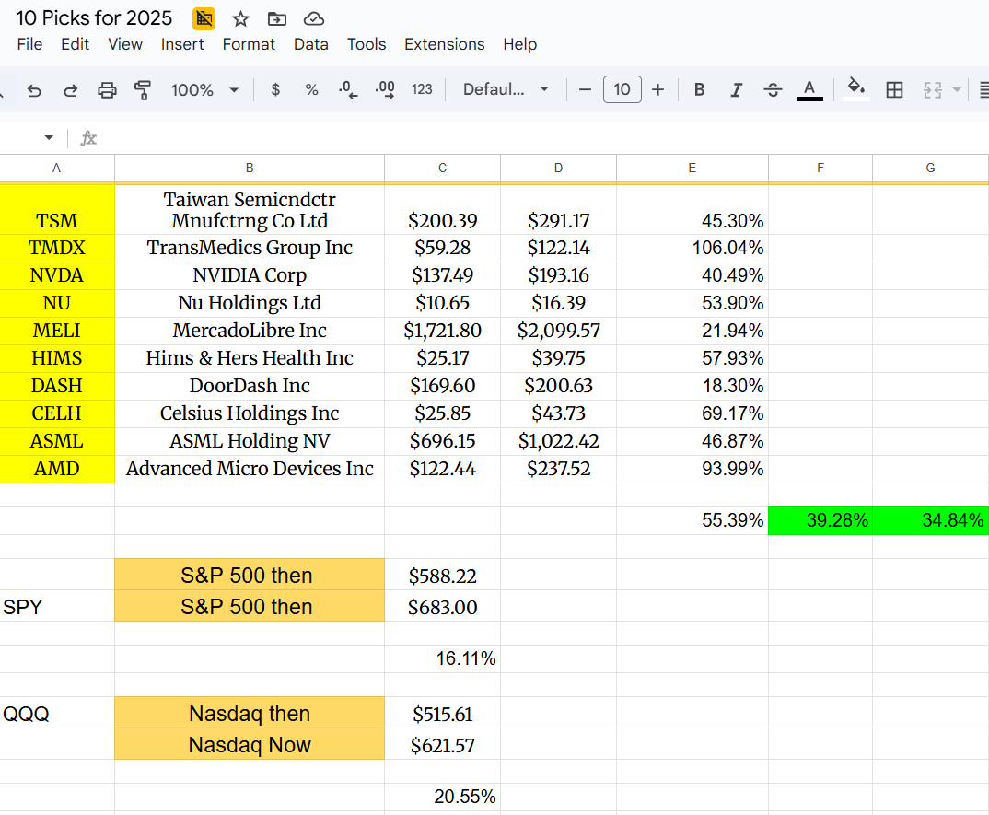The width and height of the screenshot is (989, 815).
Task: Open the Format menu
Action: click(x=249, y=44)
